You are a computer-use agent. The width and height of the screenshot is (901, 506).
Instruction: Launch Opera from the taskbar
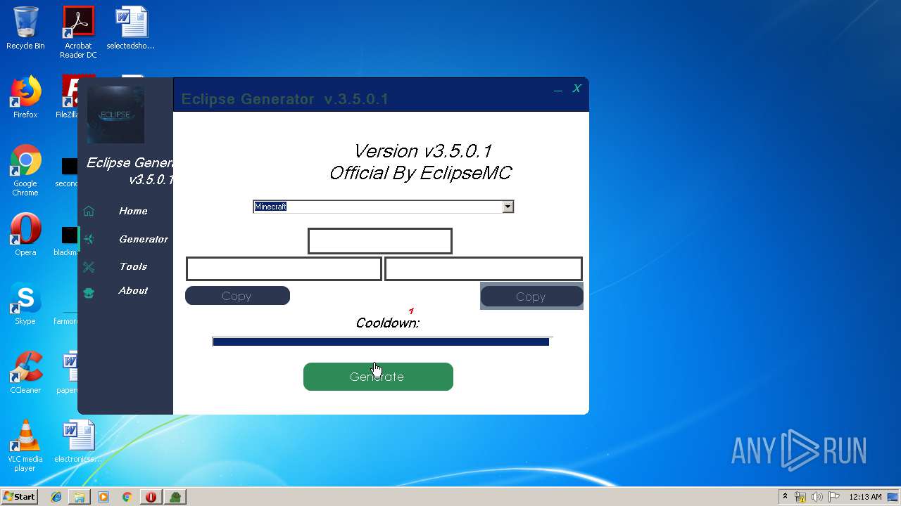click(x=151, y=497)
